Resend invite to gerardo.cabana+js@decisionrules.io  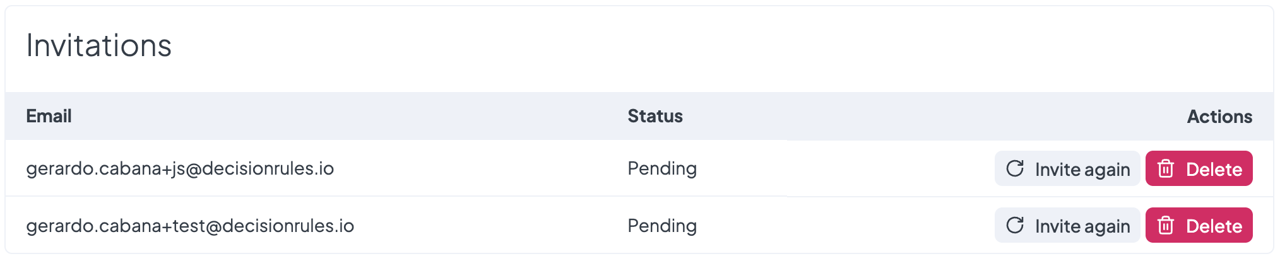[x=1067, y=168]
